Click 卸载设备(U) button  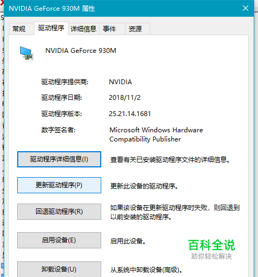(59, 269)
